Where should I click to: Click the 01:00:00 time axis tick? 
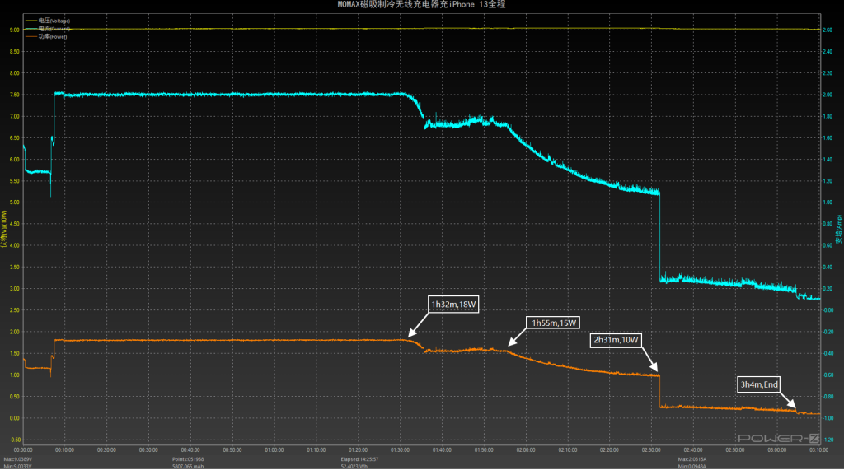274,449
